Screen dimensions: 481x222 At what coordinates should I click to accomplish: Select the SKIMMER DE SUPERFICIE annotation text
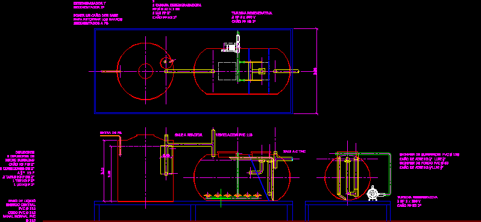click(x=429, y=154)
